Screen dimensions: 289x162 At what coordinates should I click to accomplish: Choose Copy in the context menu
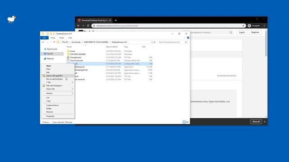[48, 101]
